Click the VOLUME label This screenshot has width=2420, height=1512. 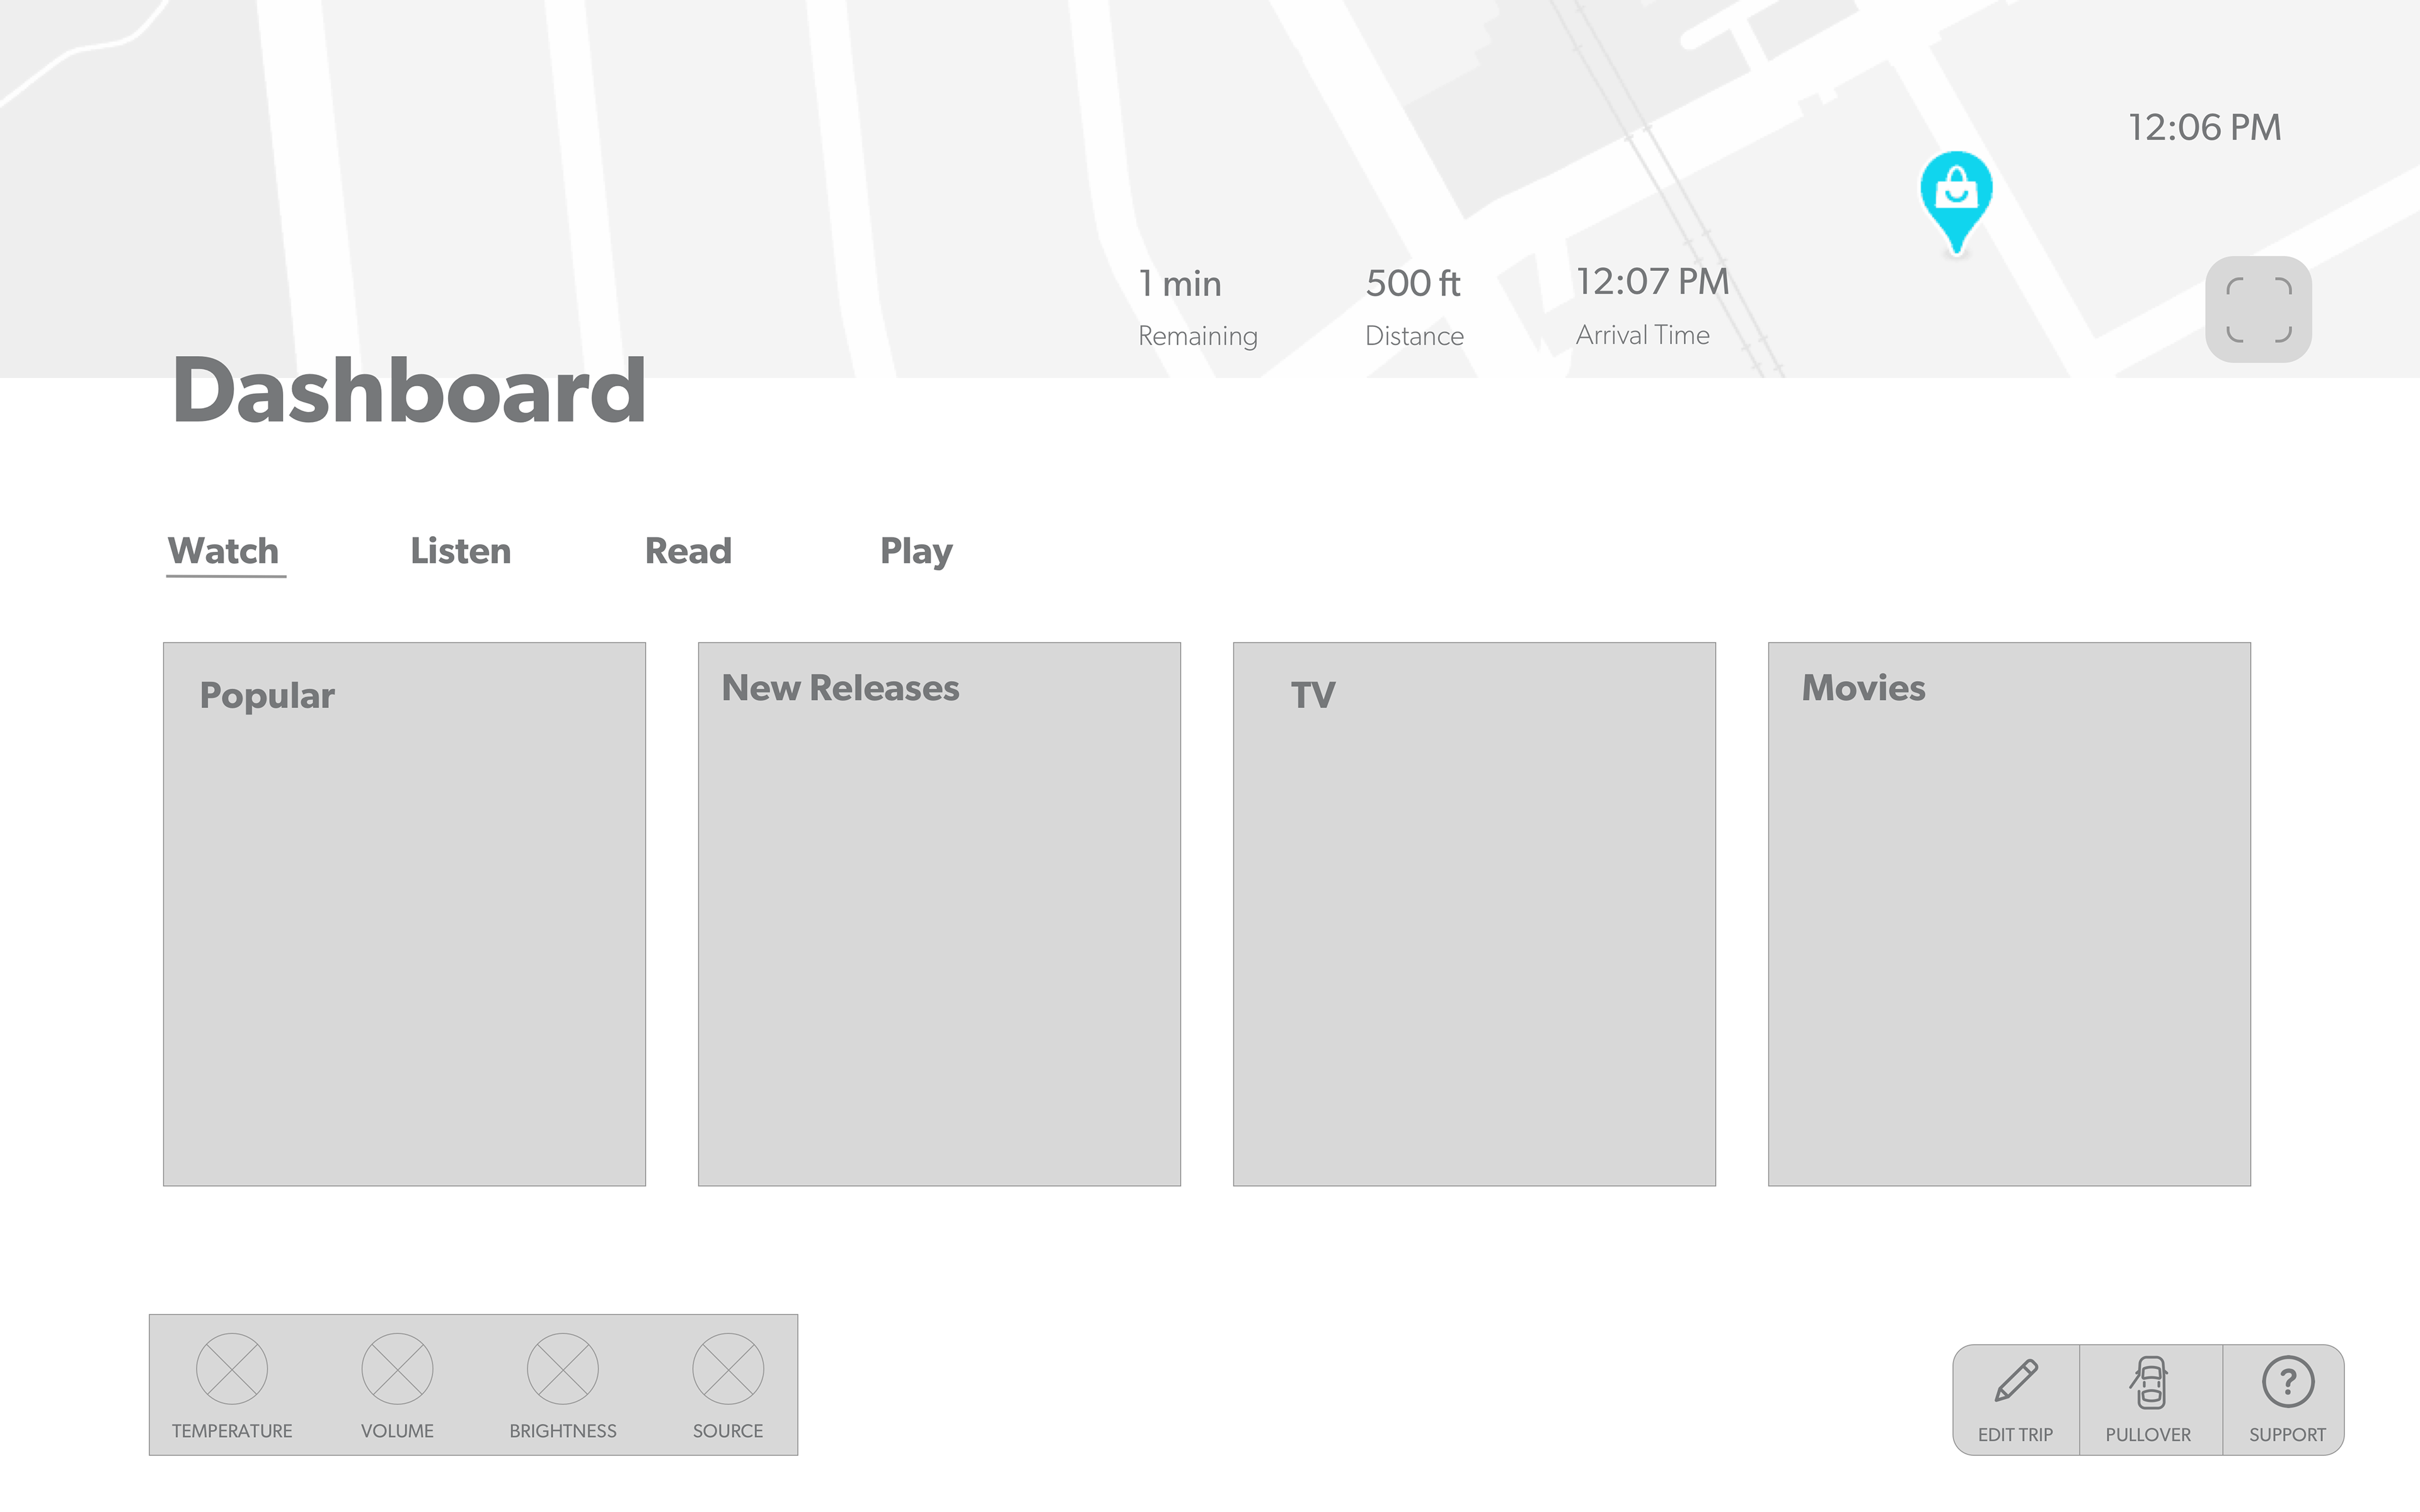(x=397, y=1431)
